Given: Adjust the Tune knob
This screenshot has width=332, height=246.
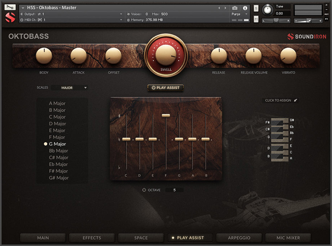Looking at the screenshot, I should [267, 10].
